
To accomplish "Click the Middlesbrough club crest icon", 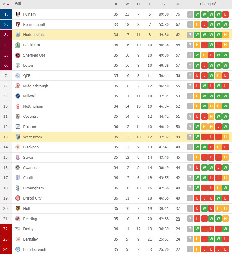I will pyautogui.click(x=18, y=86).
